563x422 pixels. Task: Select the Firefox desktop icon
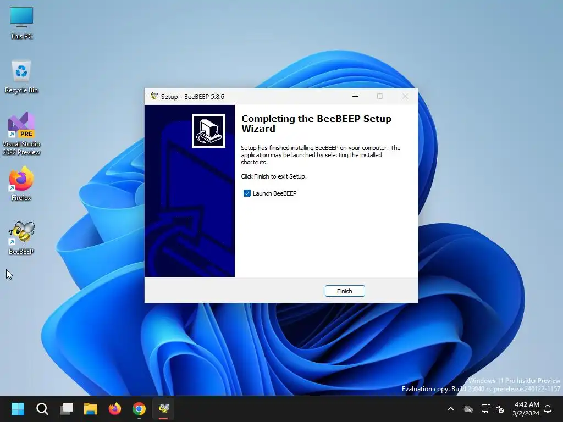tap(21, 184)
